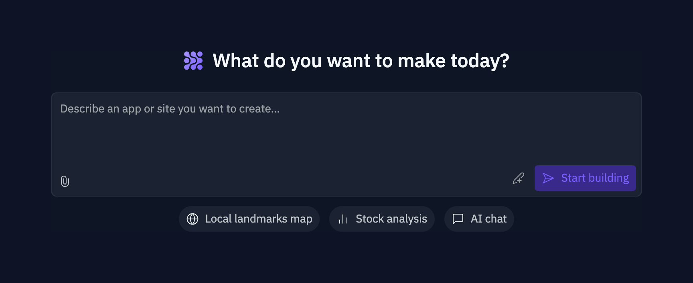Click the word "today?" in the heading

pyautogui.click(x=480, y=61)
